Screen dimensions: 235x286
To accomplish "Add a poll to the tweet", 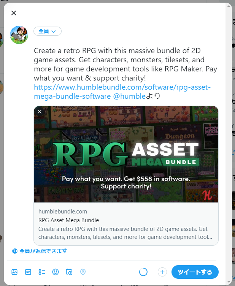I will pos(42,272).
